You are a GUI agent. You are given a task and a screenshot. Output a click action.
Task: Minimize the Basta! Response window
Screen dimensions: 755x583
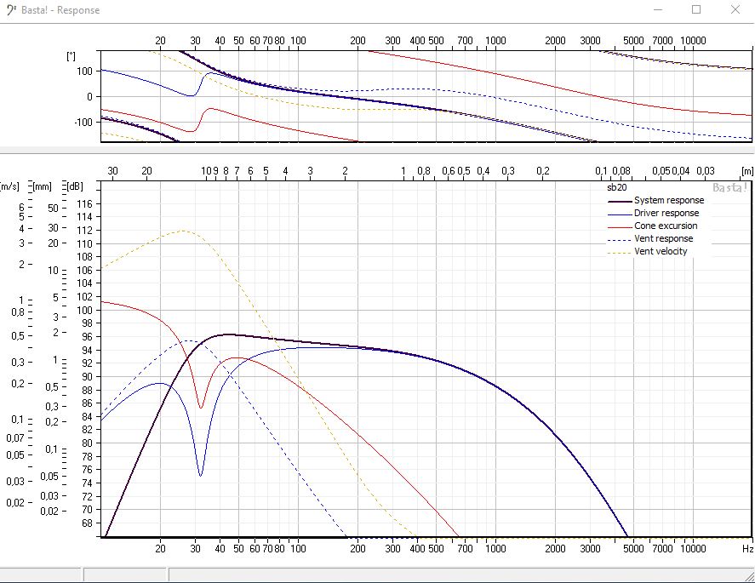[658, 9]
